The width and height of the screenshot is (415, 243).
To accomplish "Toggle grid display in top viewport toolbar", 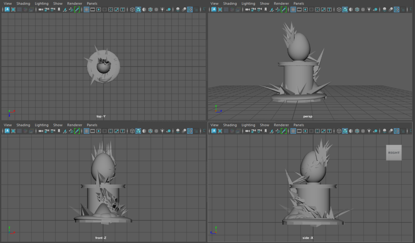I will coord(86,9).
